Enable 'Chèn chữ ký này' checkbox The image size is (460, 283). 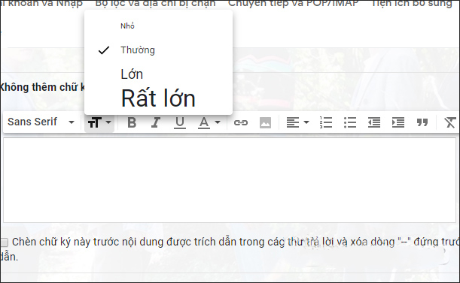click(x=4, y=242)
